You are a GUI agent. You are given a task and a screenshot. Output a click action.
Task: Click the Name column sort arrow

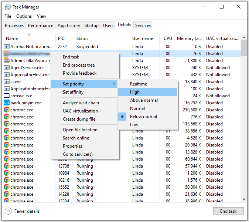[x=29, y=35]
